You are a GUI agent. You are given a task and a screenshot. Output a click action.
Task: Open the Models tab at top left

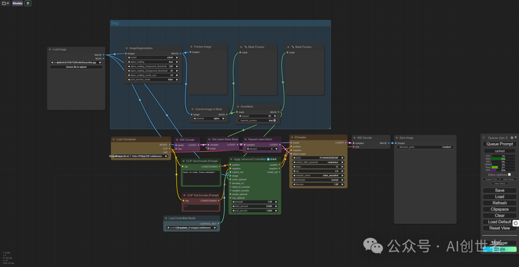tap(17, 3)
